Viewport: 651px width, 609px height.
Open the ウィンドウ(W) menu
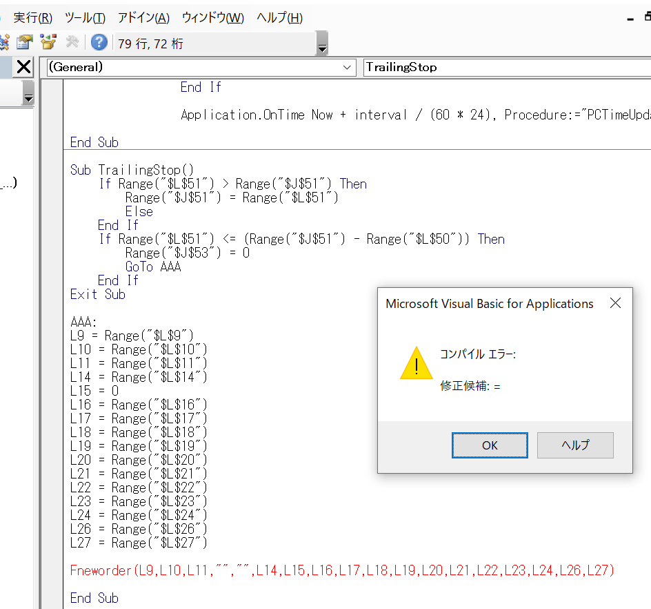212,18
